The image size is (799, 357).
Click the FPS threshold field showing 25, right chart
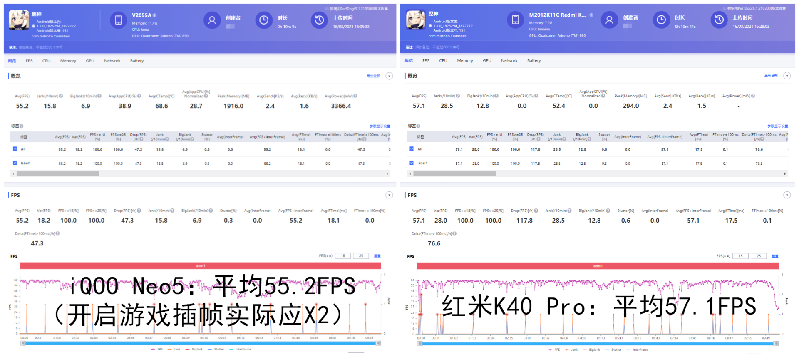click(x=759, y=256)
